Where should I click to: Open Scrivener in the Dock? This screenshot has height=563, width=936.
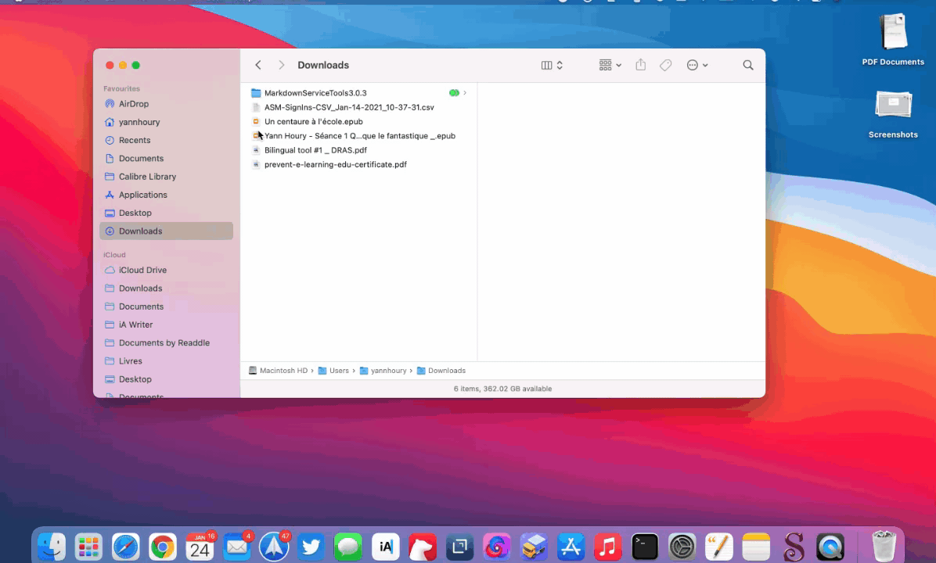pyautogui.click(x=794, y=547)
